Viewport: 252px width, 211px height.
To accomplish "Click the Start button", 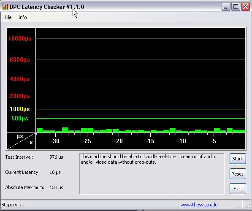I will click(238, 159).
